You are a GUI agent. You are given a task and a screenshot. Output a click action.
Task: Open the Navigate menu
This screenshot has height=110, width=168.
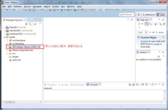(x=37, y=7)
